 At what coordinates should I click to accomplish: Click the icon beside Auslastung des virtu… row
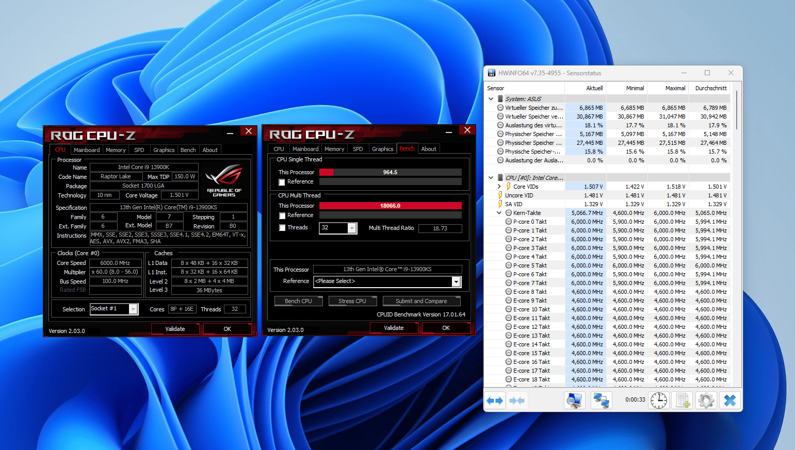(x=500, y=125)
